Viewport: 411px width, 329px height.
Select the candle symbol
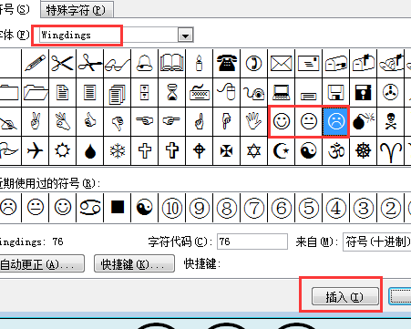click(200, 63)
